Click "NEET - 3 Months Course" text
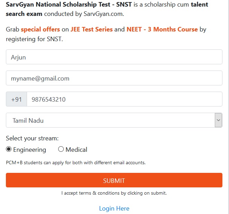Viewport: 229px width, 214px height. coord(162,29)
